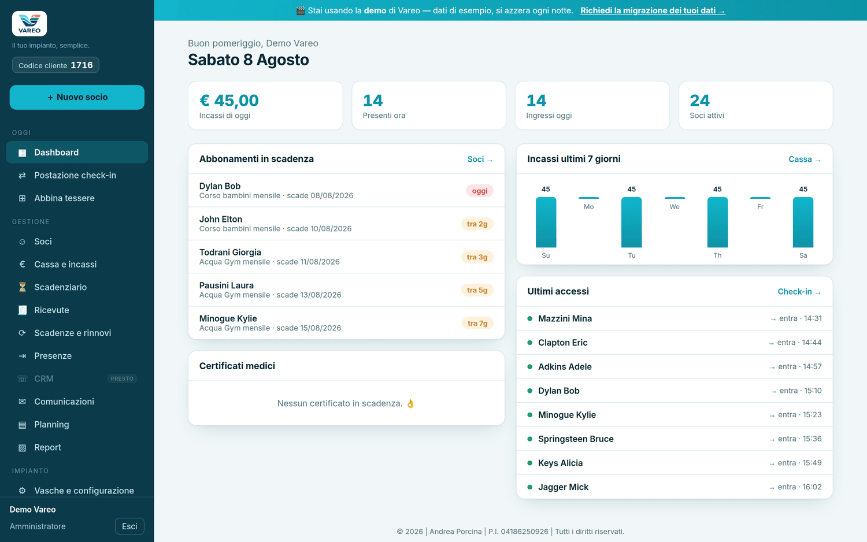
Task: Click the 14 Presenti ora stat card
Action: click(x=429, y=106)
